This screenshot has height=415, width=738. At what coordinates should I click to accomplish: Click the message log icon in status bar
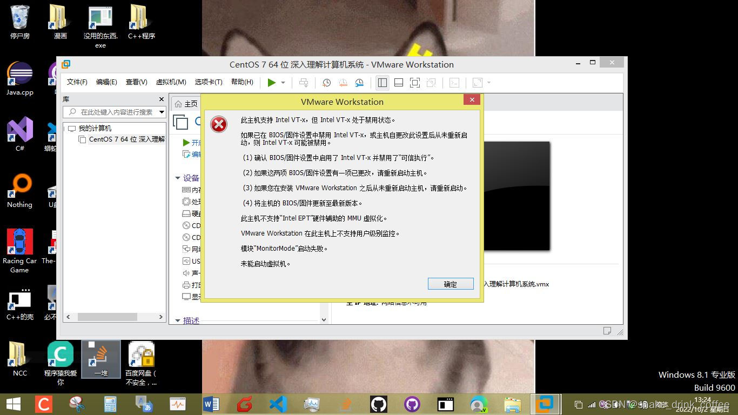(x=607, y=331)
